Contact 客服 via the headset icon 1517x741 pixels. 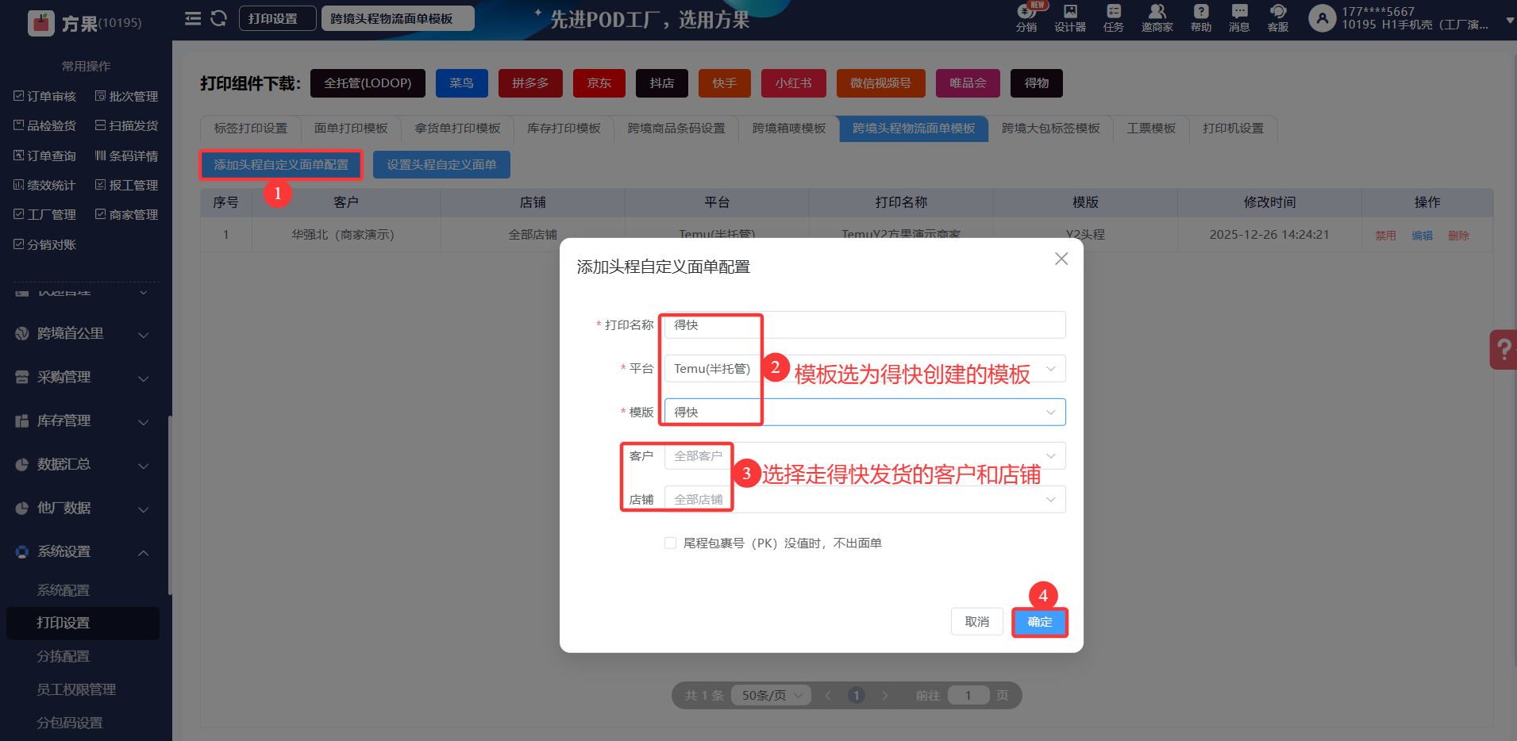click(1278, 17)
